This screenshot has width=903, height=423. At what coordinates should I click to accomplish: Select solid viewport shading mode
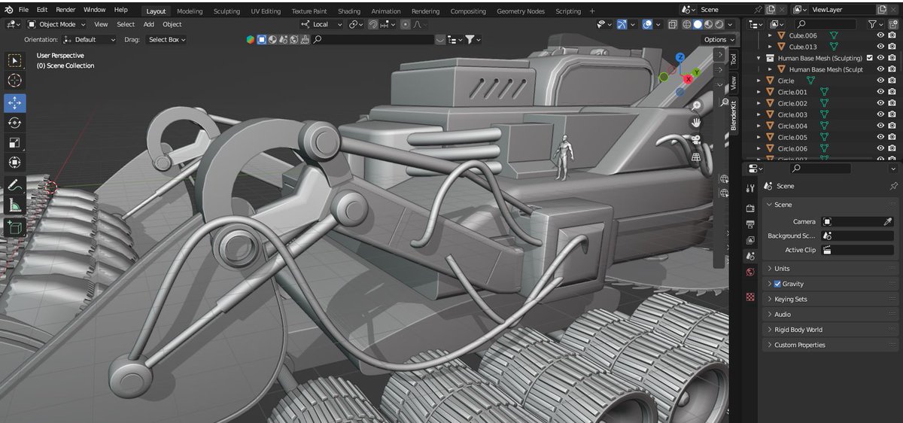[x=698, y=24]
